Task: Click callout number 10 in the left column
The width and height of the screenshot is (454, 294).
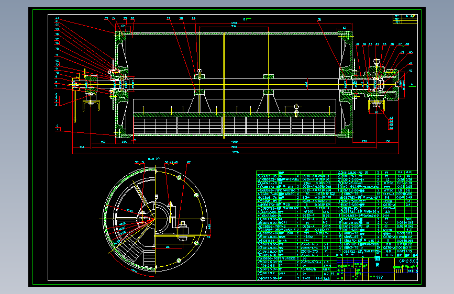Action: tap(57, 73)
